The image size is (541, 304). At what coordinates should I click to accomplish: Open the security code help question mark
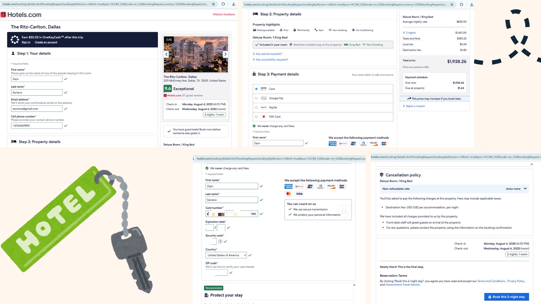tap(220, 242)
